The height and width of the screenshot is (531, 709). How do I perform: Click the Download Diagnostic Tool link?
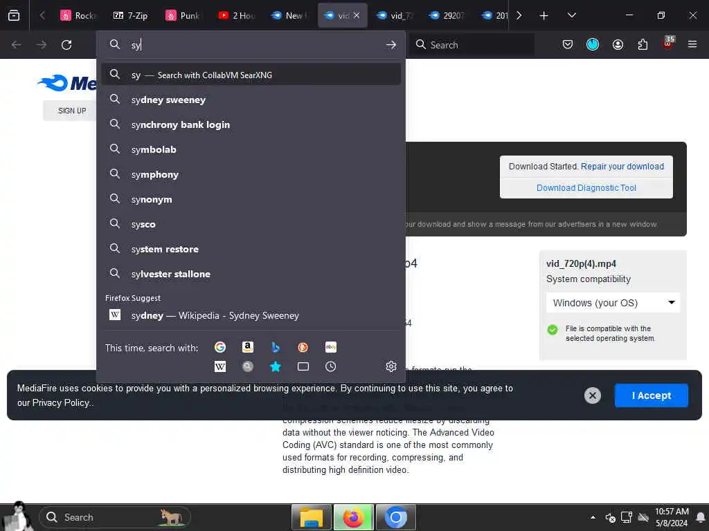[x=586, y=187]
